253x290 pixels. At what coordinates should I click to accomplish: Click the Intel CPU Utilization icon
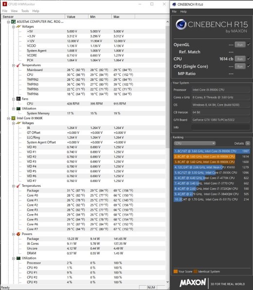coord(18,258)
